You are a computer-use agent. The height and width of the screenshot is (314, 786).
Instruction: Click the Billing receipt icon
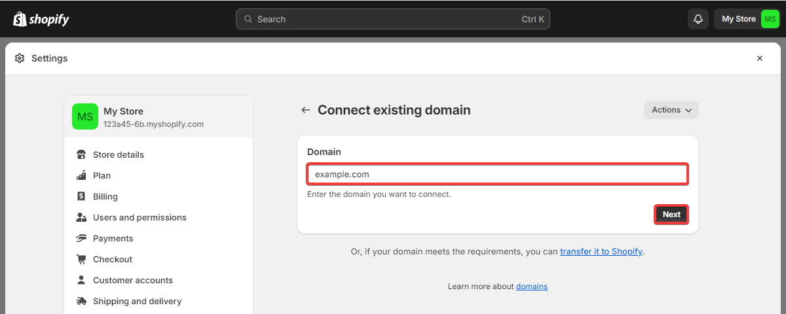tap(81, 197)
